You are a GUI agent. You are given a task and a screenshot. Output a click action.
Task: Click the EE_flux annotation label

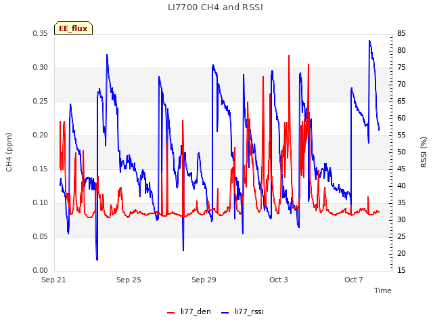[73, 28]
